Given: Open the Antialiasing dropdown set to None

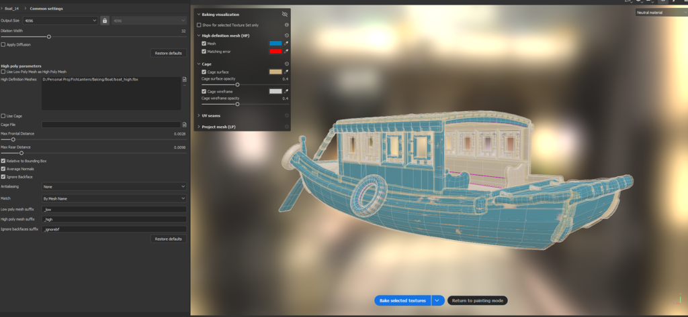Looking at the screenshot, I should click(x=114, y=186).
